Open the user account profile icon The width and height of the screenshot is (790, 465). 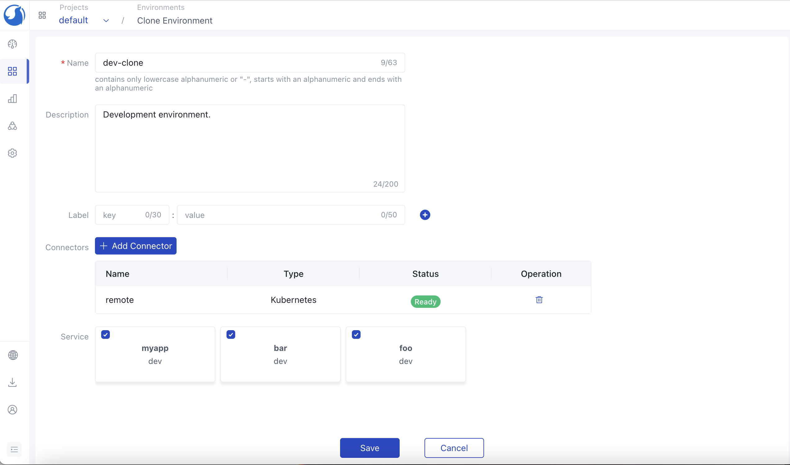pyautogui.click(x=12, y=410)
